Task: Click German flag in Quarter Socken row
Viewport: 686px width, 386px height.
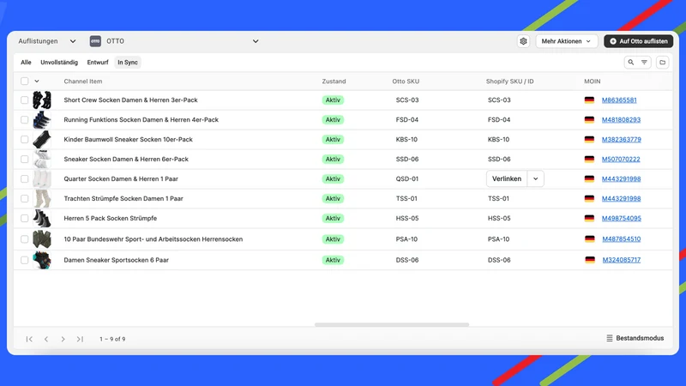Action: [x=589, y=179]
